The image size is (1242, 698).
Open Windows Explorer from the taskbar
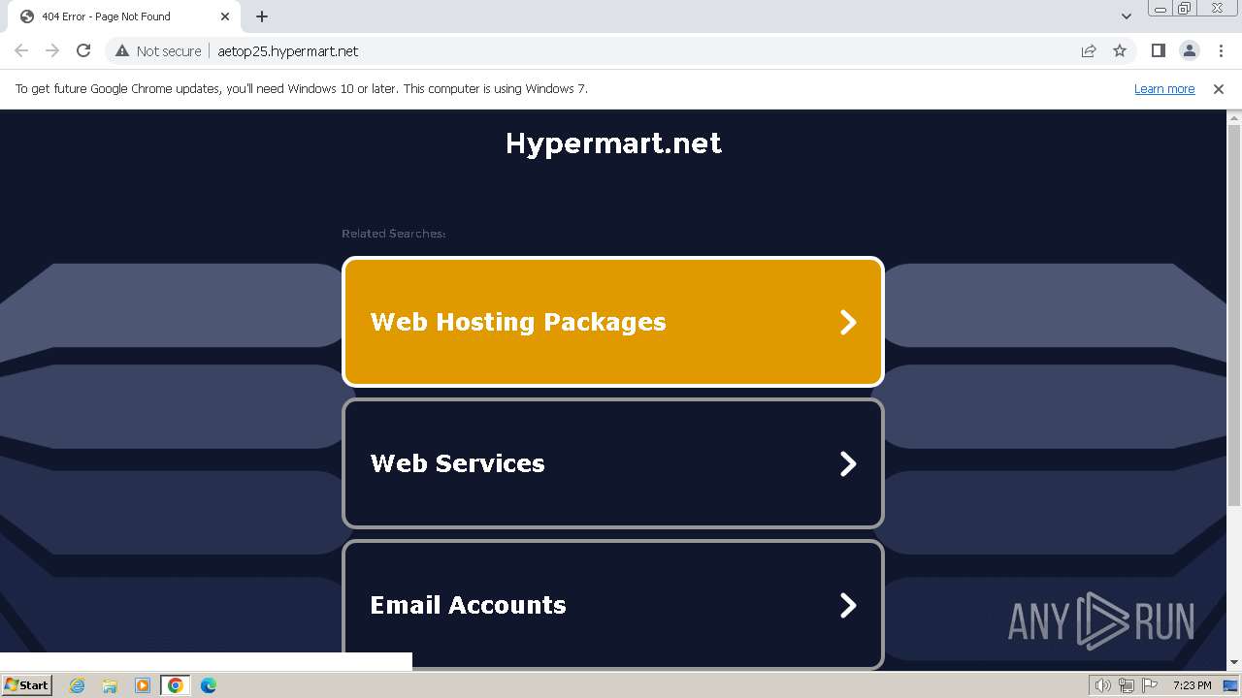[x=110, y=685]
